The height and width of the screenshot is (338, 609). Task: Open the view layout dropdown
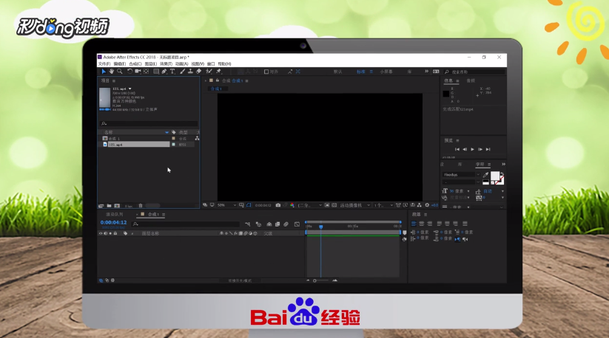pyautogui.click(x=383, y=205)
